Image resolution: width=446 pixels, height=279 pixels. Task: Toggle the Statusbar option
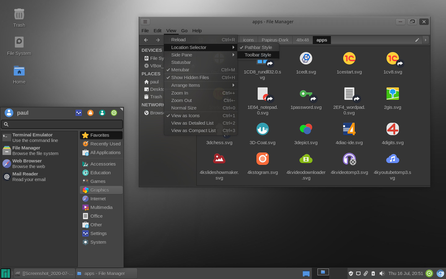click(x=201, y=62)
